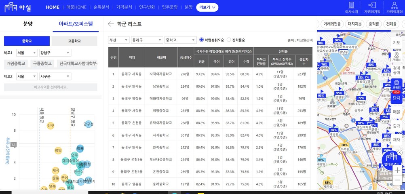
Task: Open the 부산 city dropdown
Action: pos(118,40)
